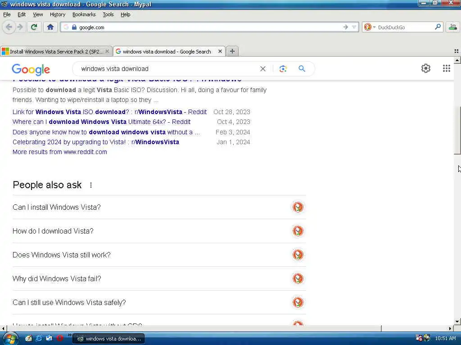Select the windows vista download Google Search tab
461x345 pixels.
point(167,51)
